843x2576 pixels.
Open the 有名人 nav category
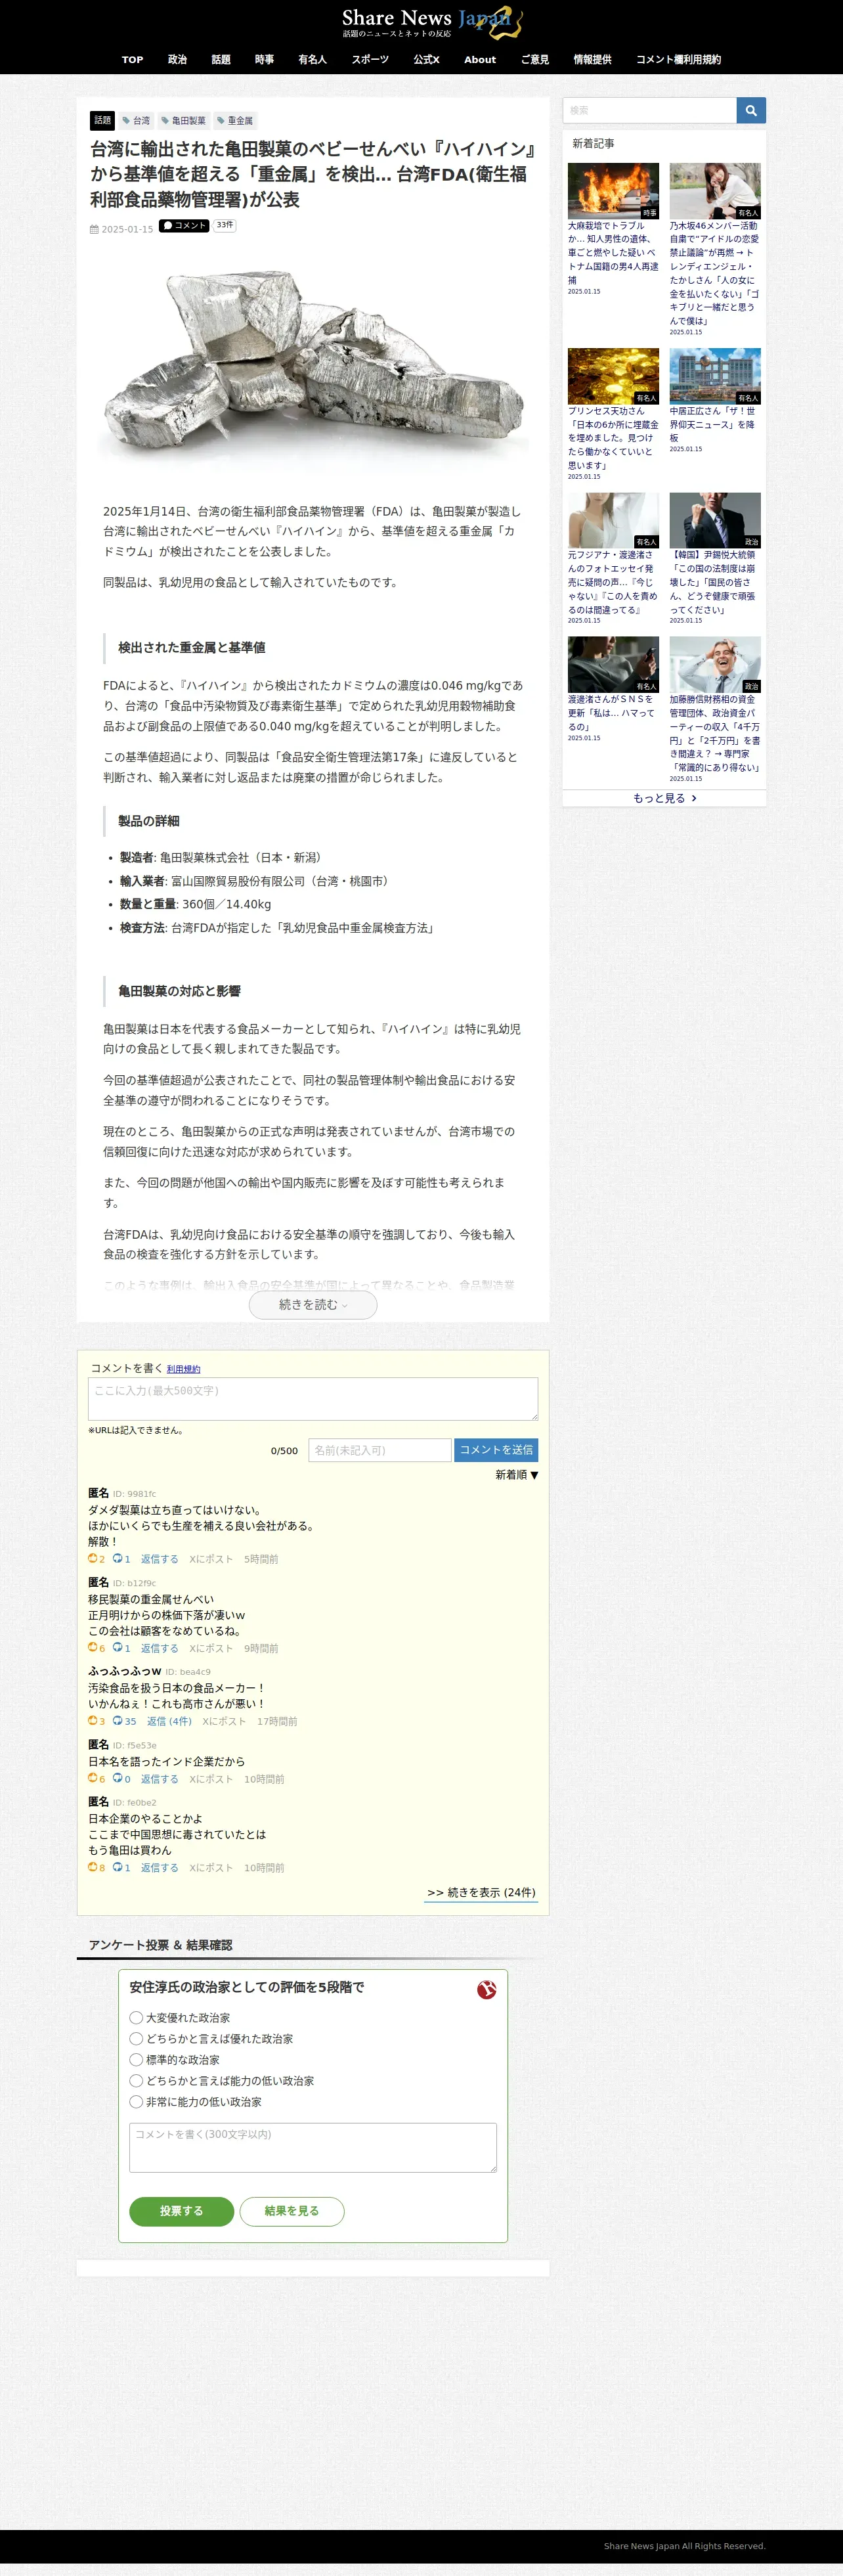click(x=312, y=60)
